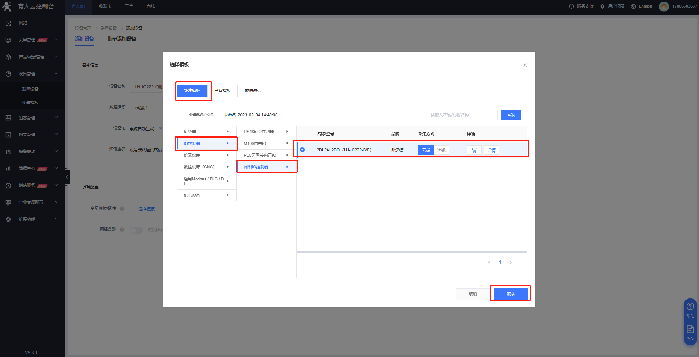Expand the 设备管理 sidebar menu
The width and height of the screenshot is (699, 357).
click(x=32, y=74)
